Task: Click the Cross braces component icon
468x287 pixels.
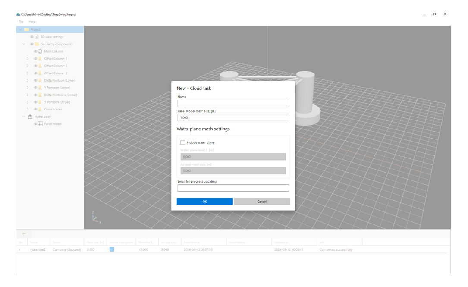Action: (x=40, y=109)
